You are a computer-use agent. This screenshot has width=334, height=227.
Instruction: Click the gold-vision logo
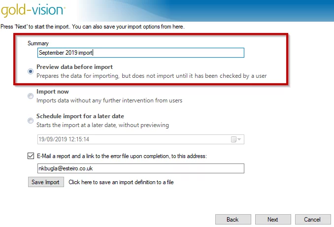coord(33,10)
